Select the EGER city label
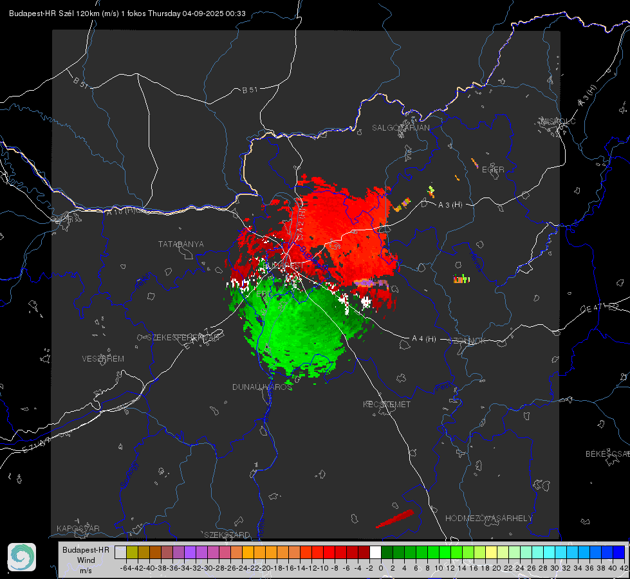Image resolution: width=630 pixels, height=579 pixels. pyautogui.click(x=493, y=170)
